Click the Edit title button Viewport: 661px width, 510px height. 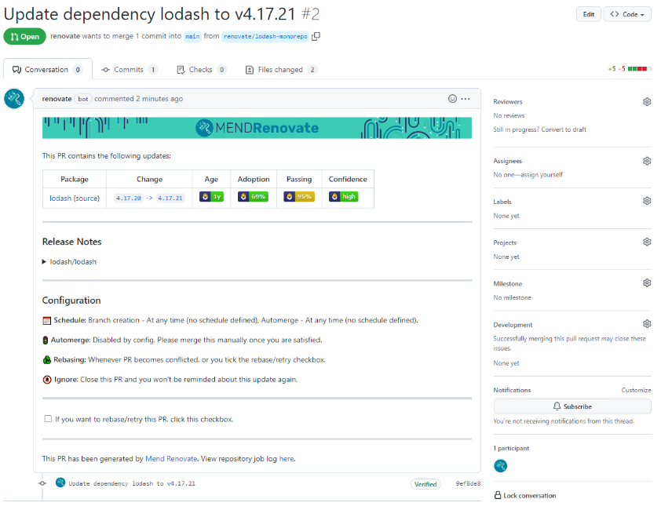click(589, 14)
